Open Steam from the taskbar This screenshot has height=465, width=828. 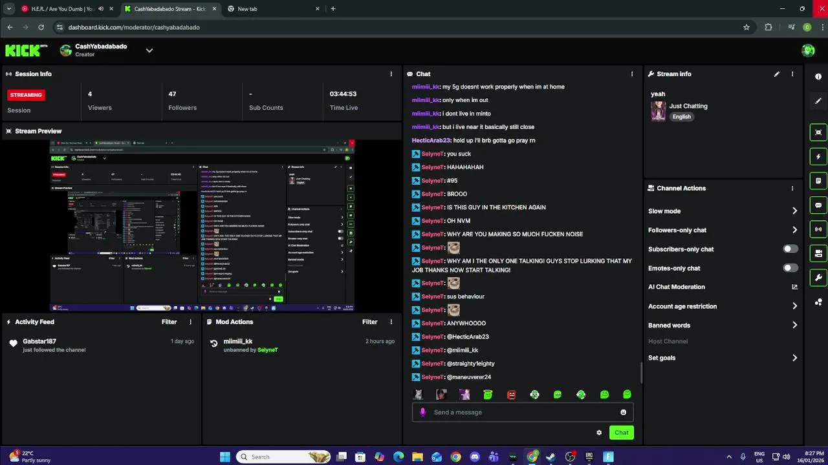(x=550, y=457)
